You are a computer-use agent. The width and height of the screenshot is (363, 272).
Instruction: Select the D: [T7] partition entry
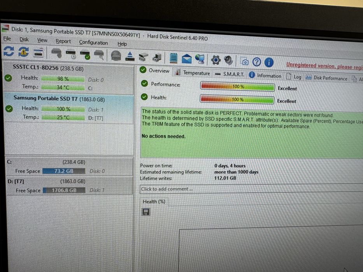pos(70,186)
